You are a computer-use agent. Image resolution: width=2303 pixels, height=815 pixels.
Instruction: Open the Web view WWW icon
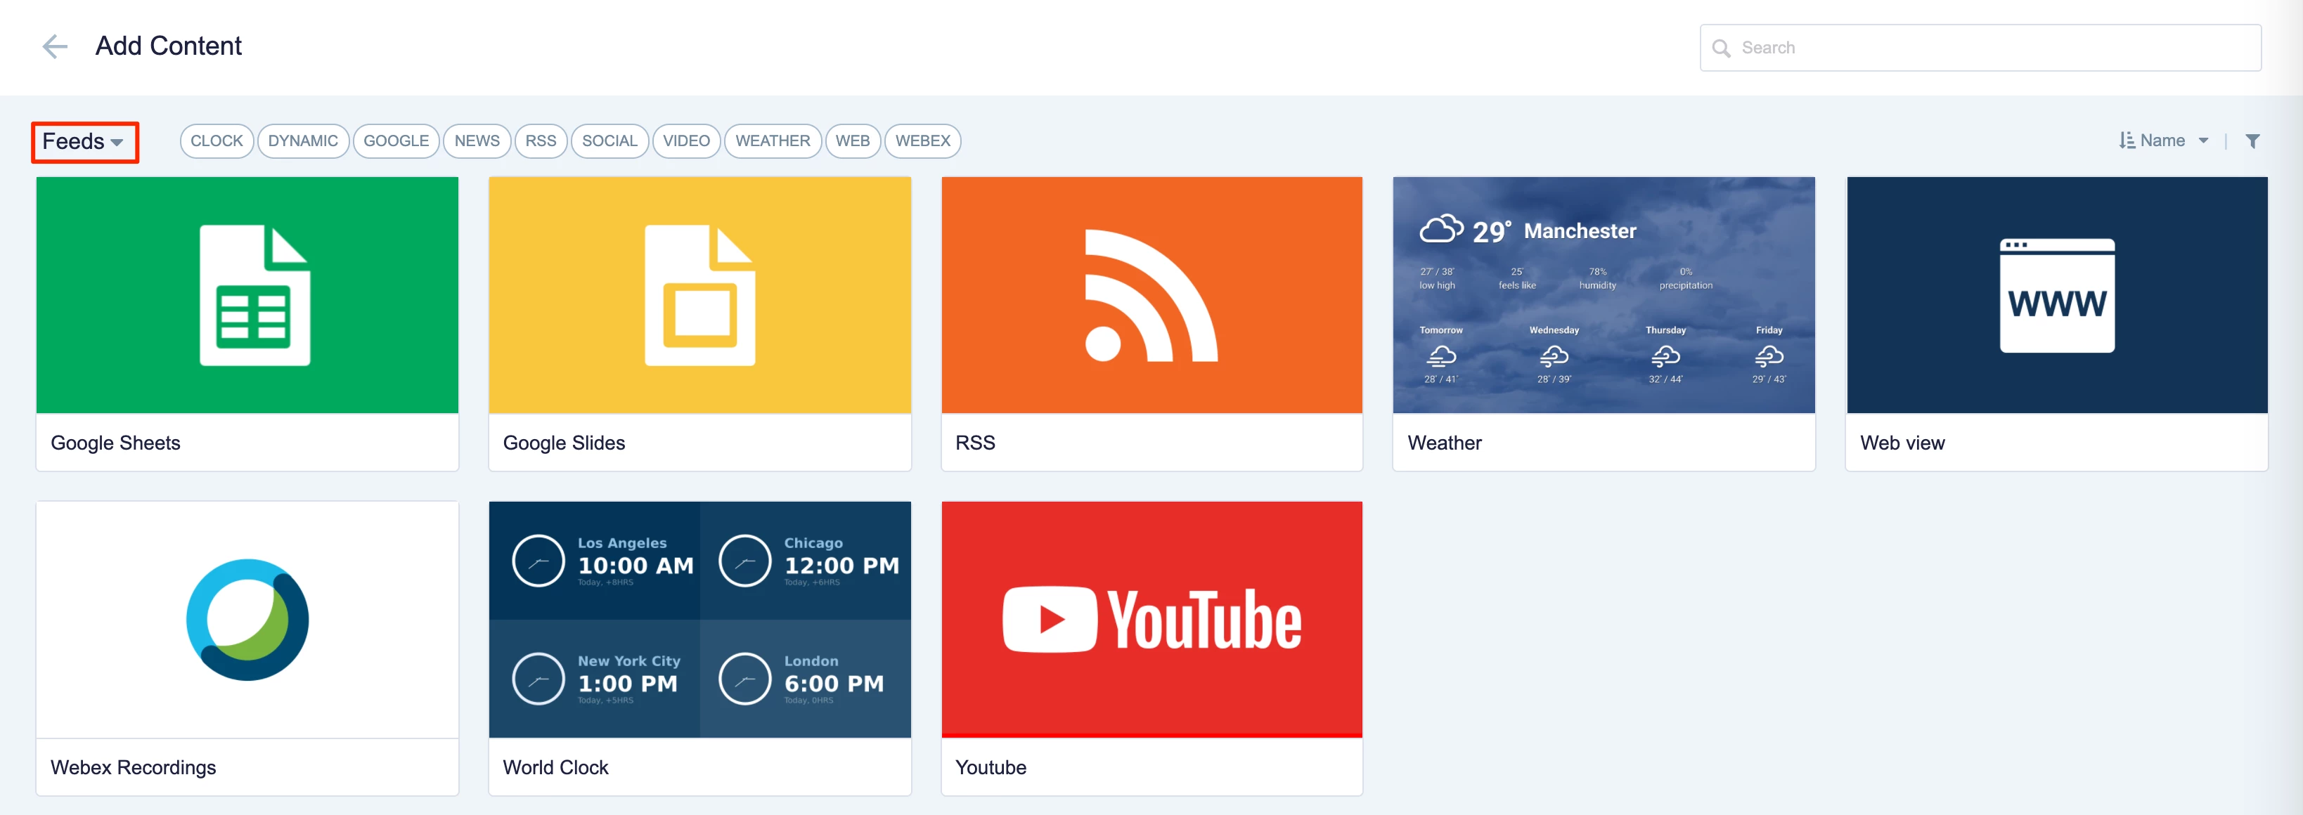coord(2056,295)
